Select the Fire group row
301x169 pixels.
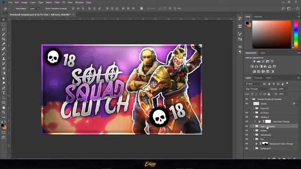tap(274, 139)
